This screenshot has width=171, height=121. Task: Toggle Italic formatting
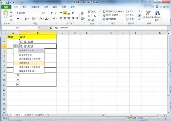[22, 19]
